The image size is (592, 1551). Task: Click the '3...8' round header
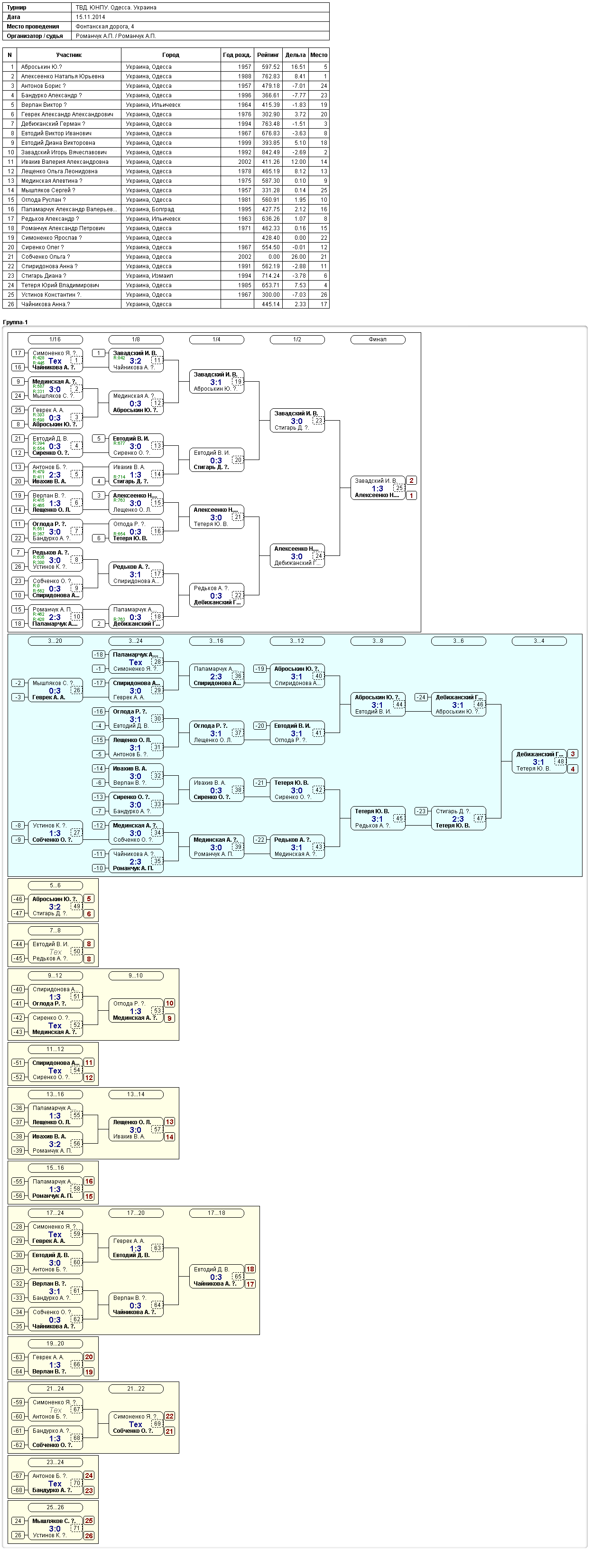click(x=378, y=641)
